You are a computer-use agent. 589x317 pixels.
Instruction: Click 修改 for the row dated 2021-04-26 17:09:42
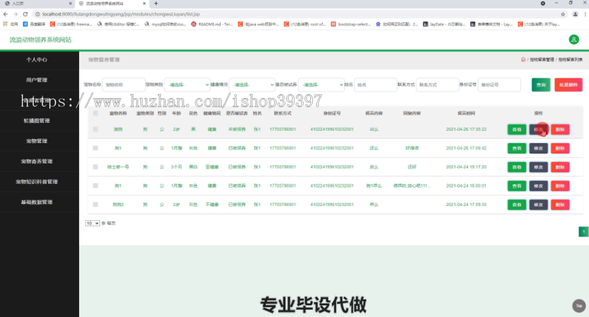[539, 148]
